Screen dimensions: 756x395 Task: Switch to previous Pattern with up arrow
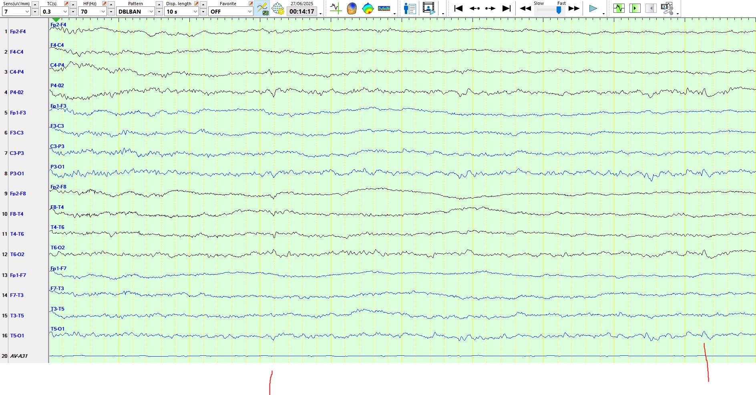159,4
